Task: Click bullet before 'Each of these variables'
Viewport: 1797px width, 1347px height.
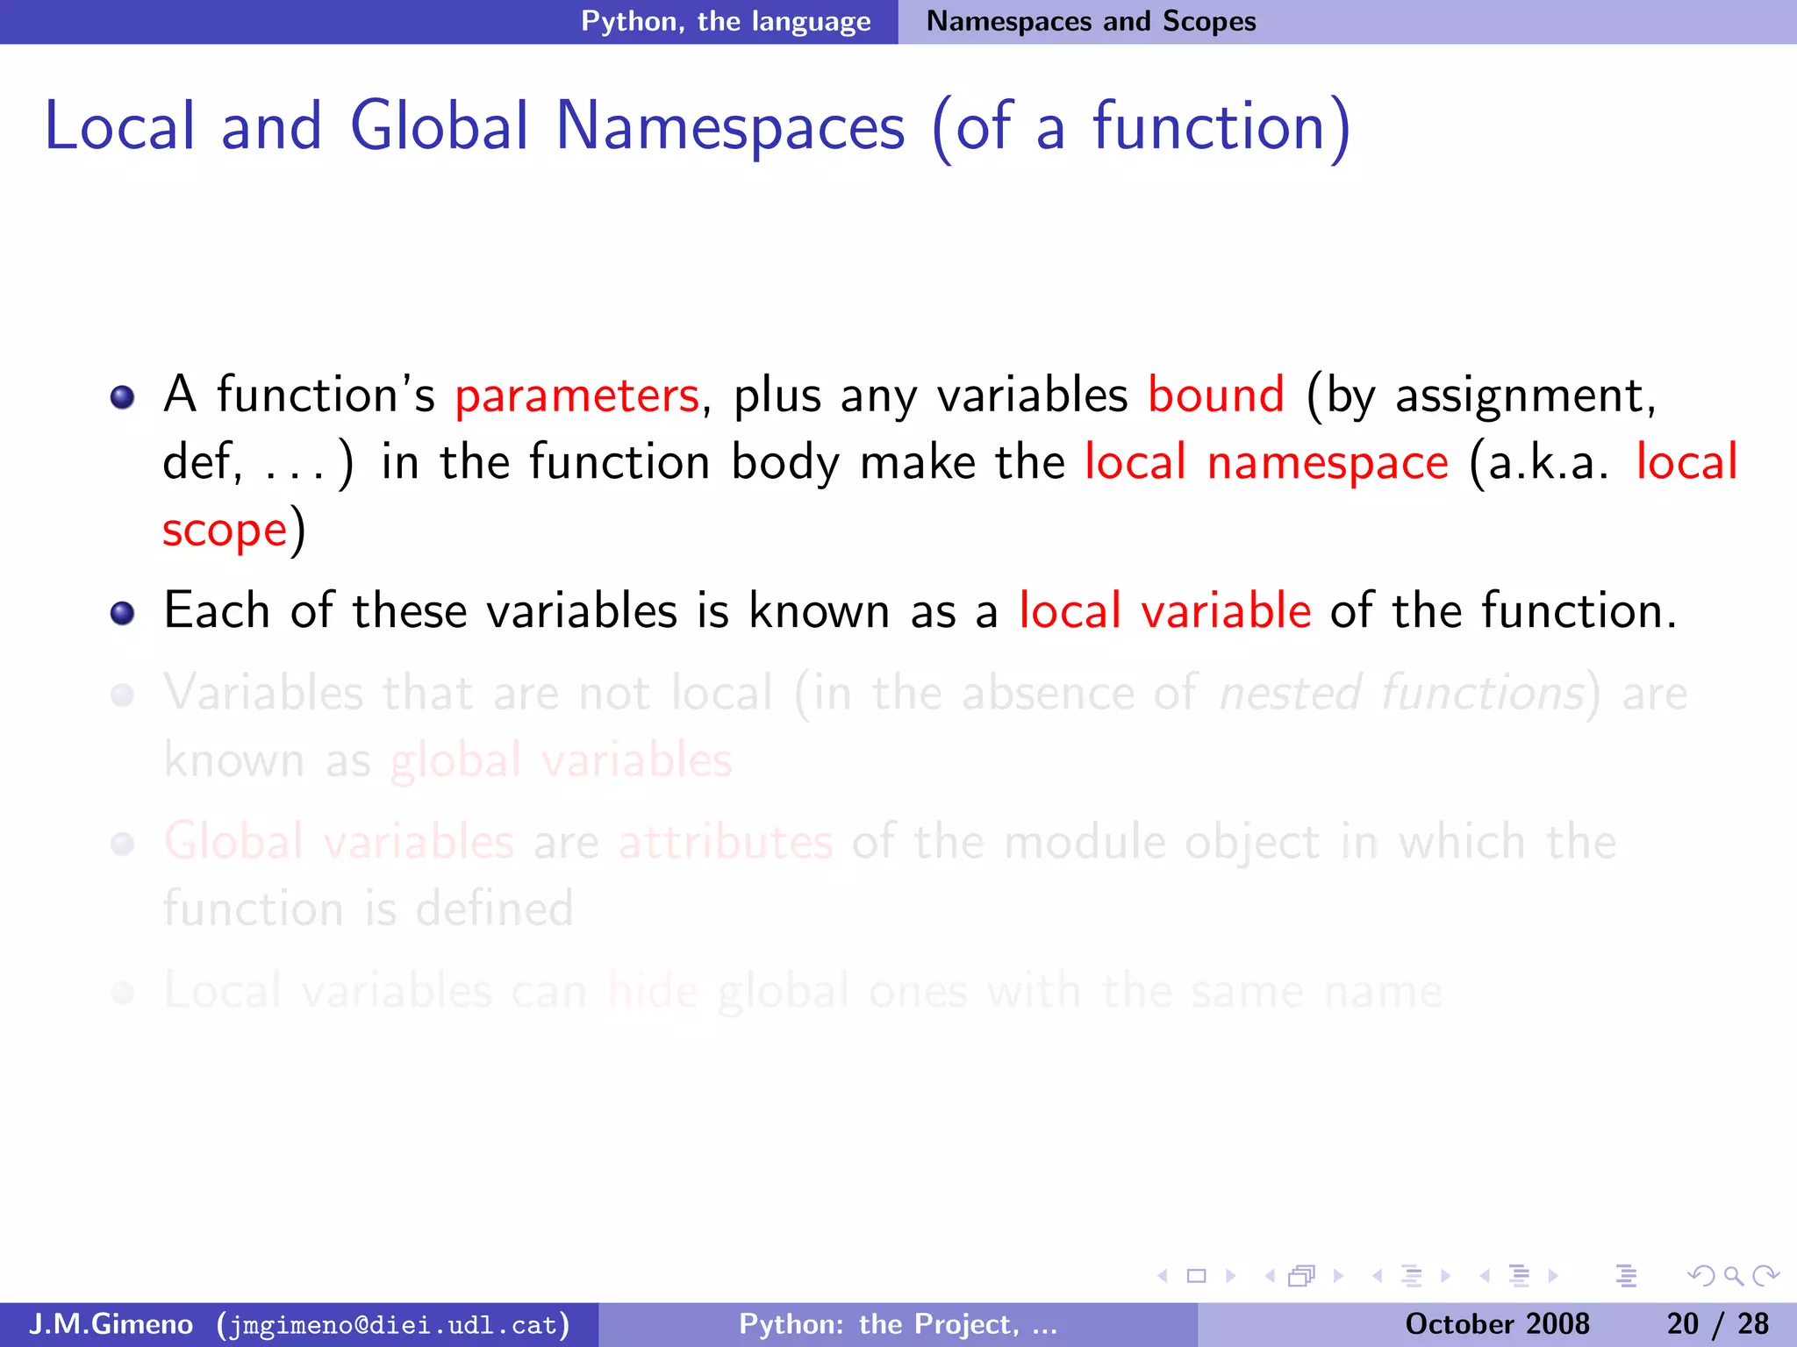Action: [123, 613]
